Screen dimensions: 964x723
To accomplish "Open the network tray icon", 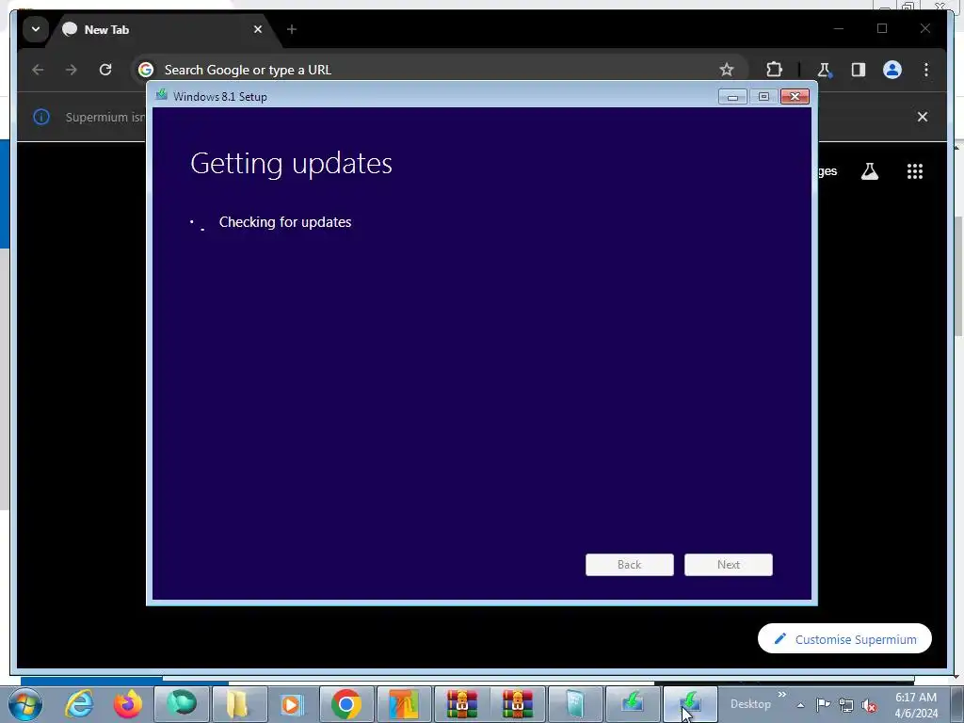I will pos(846,706).
